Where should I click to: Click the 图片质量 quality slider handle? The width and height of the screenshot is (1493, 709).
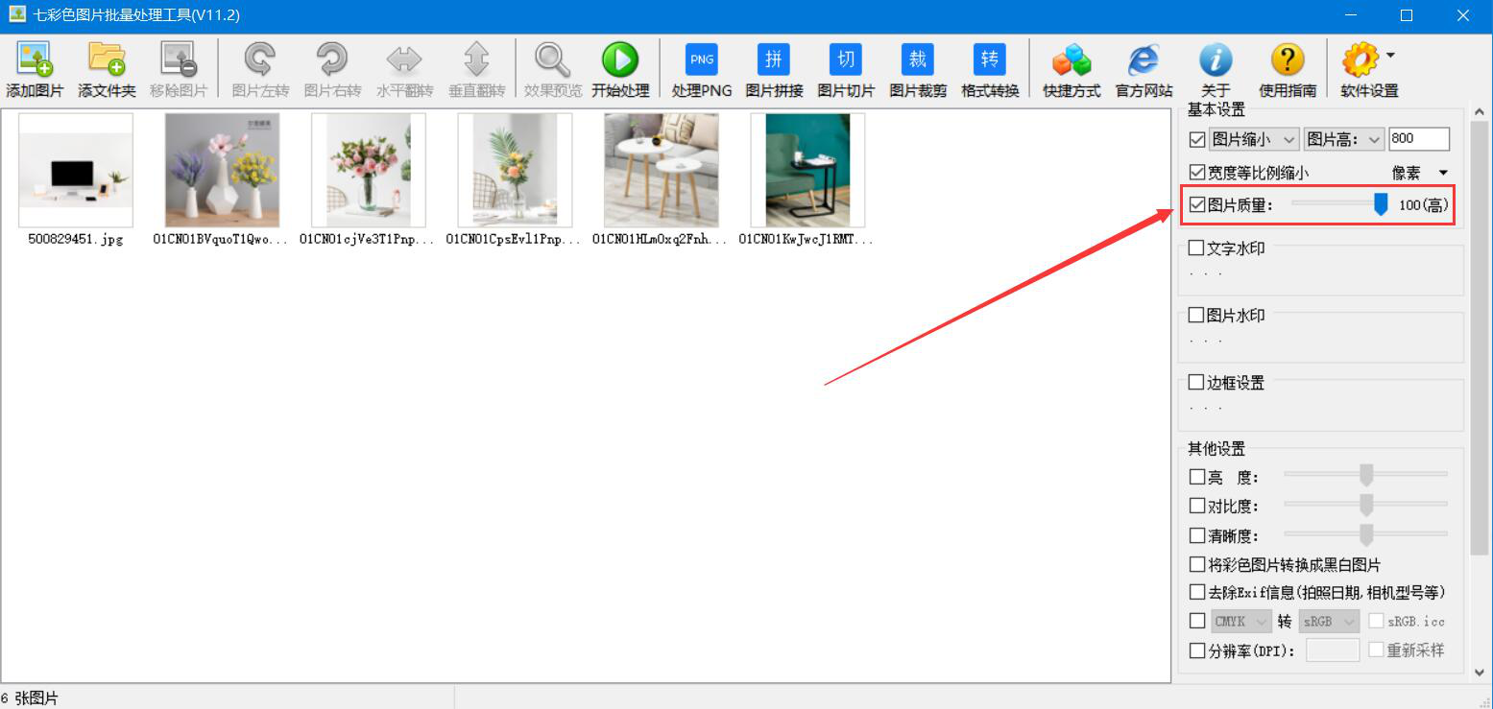coord(1381,203)
